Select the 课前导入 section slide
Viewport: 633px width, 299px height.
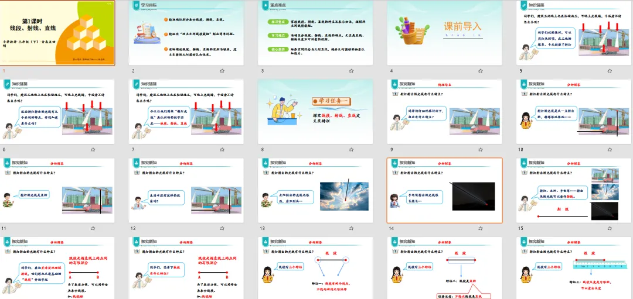tap(445, 33)
